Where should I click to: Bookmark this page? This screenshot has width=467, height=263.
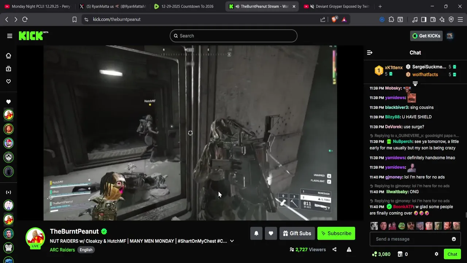pos(74,19)
